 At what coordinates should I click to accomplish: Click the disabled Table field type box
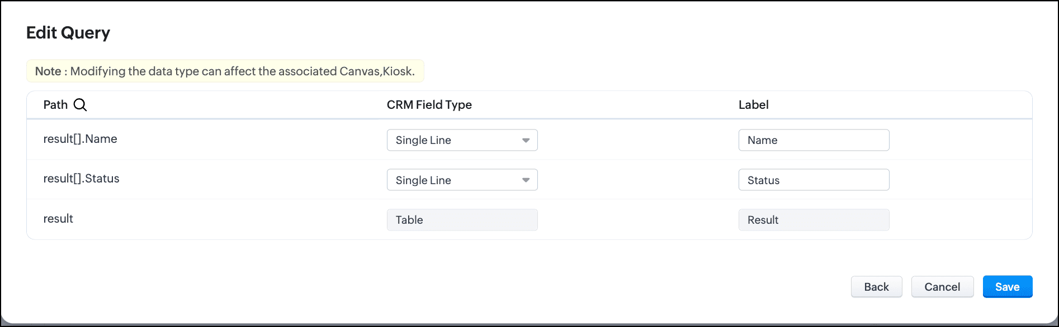pos(462,220)
